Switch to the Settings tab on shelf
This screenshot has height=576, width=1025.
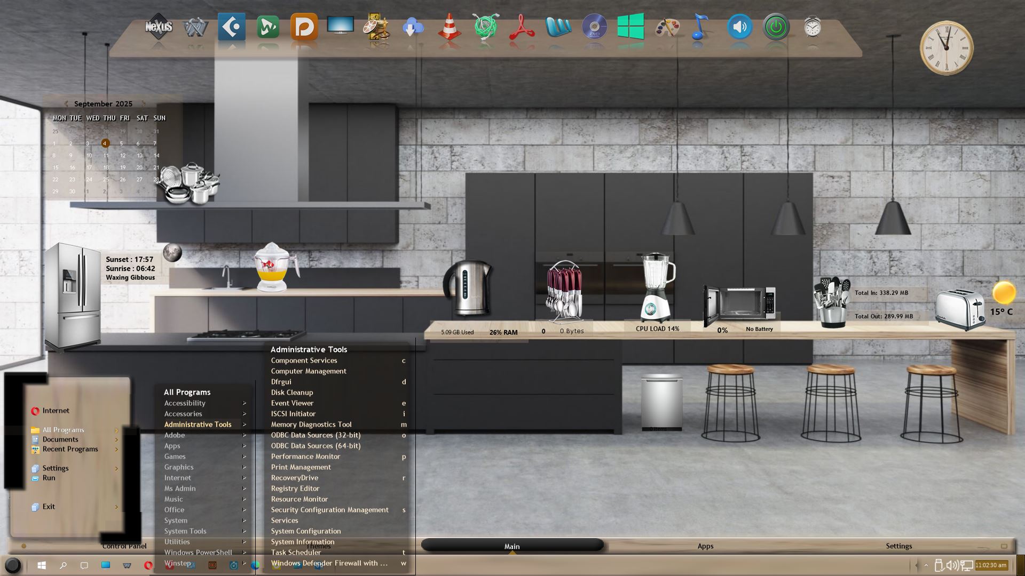pyautogui.click(x=898, y=546)
